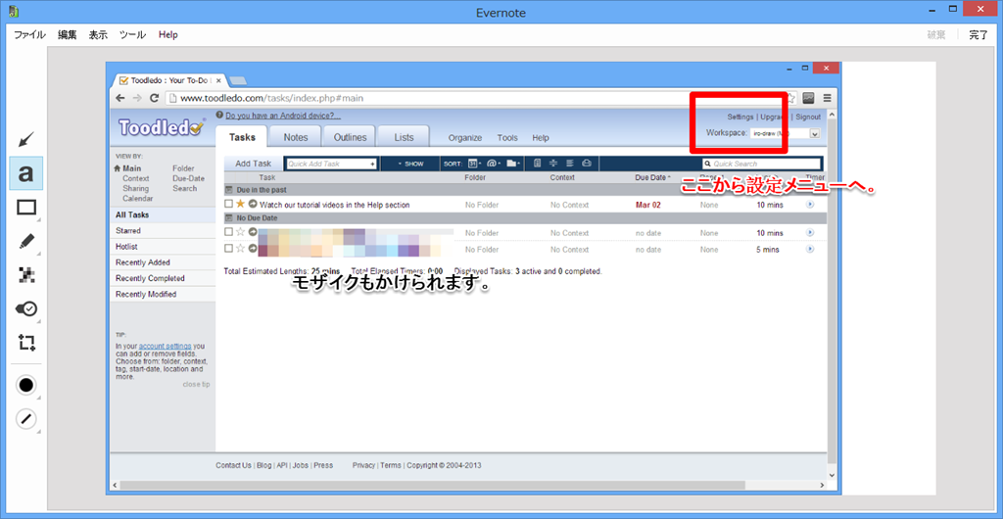Collapse the No Due Date group
Image resolution: width=1003 pixels, height=519 pixels.
pos(229,218)
